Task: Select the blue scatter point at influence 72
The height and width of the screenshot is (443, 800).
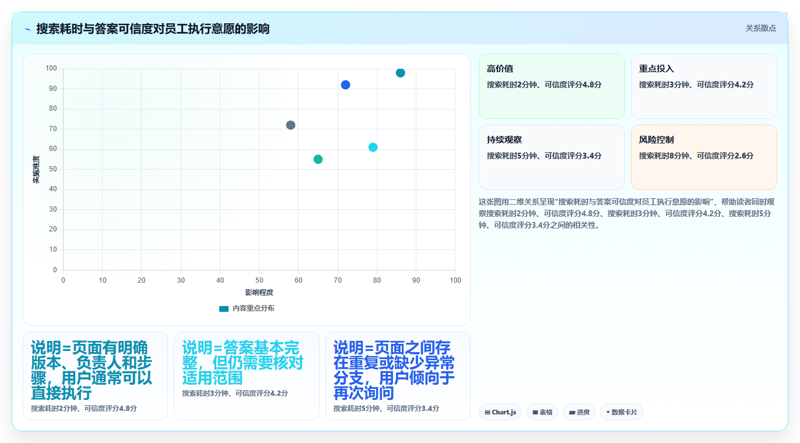Action: tap(345, 85)
